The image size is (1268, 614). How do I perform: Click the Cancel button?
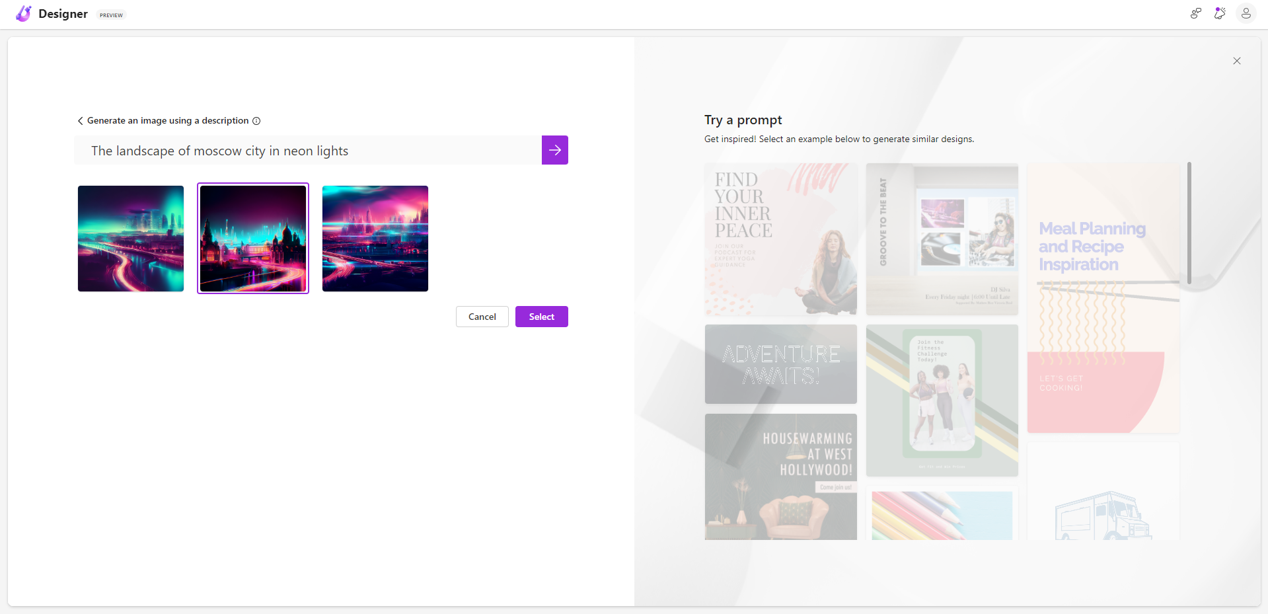[x=482, y=317]
